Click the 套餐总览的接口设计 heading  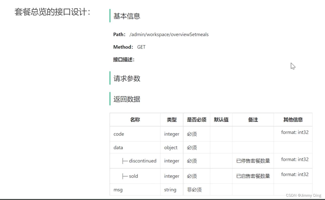[52, 12]
